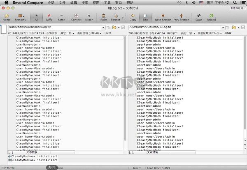
Task: Open the 窗口 menu
Action: click(x=119, y=2)
